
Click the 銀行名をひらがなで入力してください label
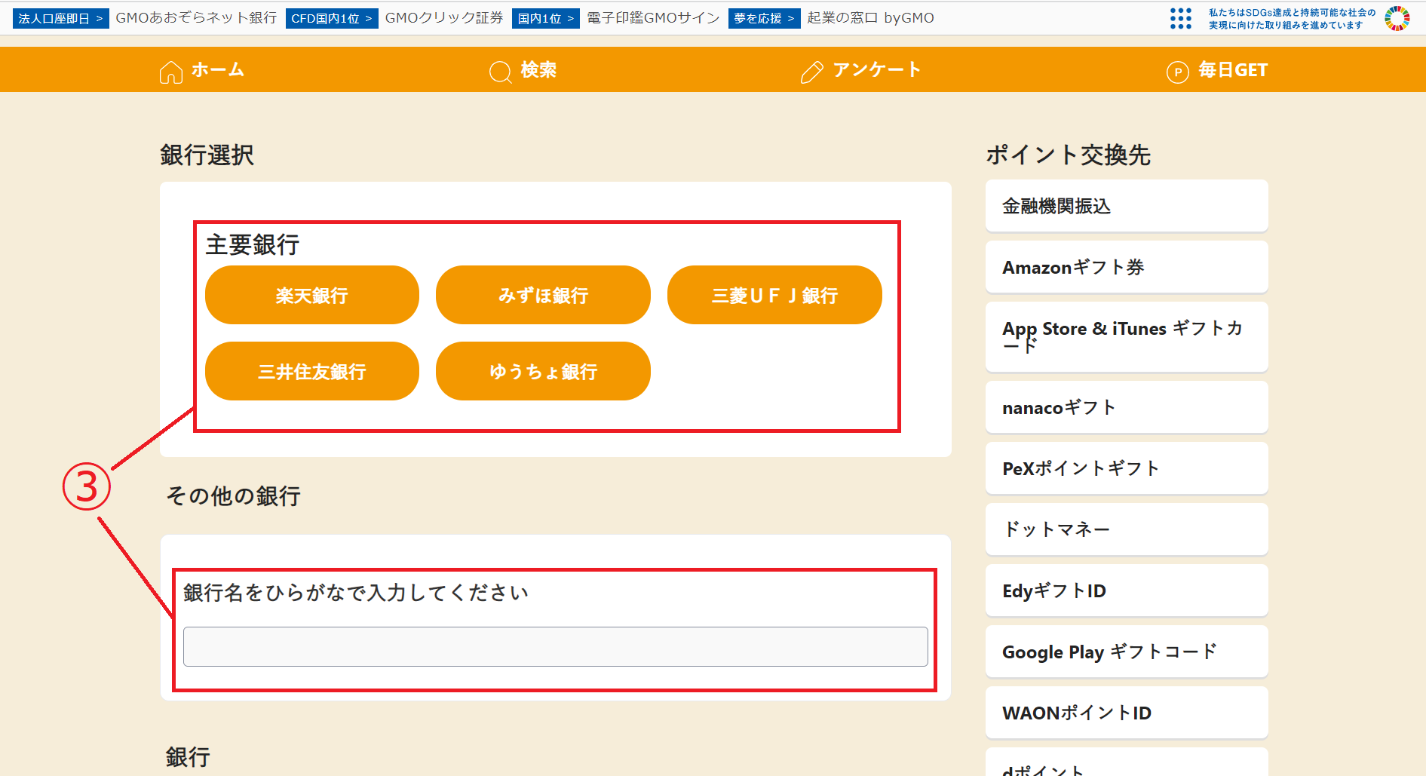coord(356,593)
